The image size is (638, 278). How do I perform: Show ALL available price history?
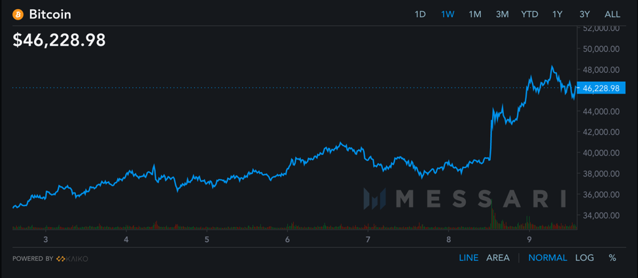click(612, 14)
